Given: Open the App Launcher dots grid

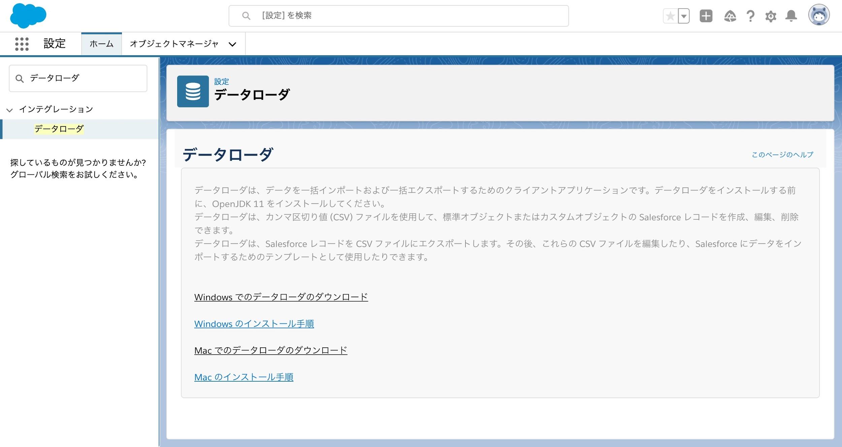Looking at the screenshot, I should [x=22, y=44].
